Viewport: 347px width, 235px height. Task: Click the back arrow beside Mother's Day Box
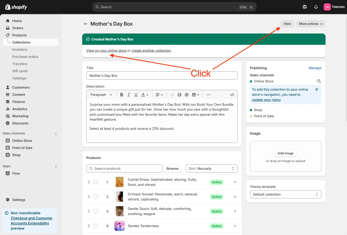pyautogui.click(x=86, y=24)
